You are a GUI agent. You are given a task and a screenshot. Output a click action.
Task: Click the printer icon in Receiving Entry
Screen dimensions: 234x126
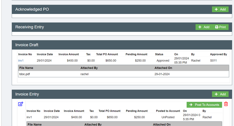(217, 27)
